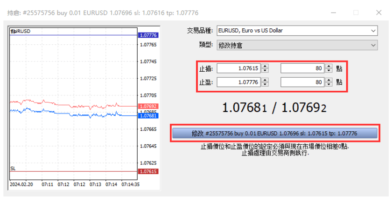Image resolution: width=392 pixels, height=203 pixels.
Task: Select the blue TP level label 1.07776
Action: (148, 35)
